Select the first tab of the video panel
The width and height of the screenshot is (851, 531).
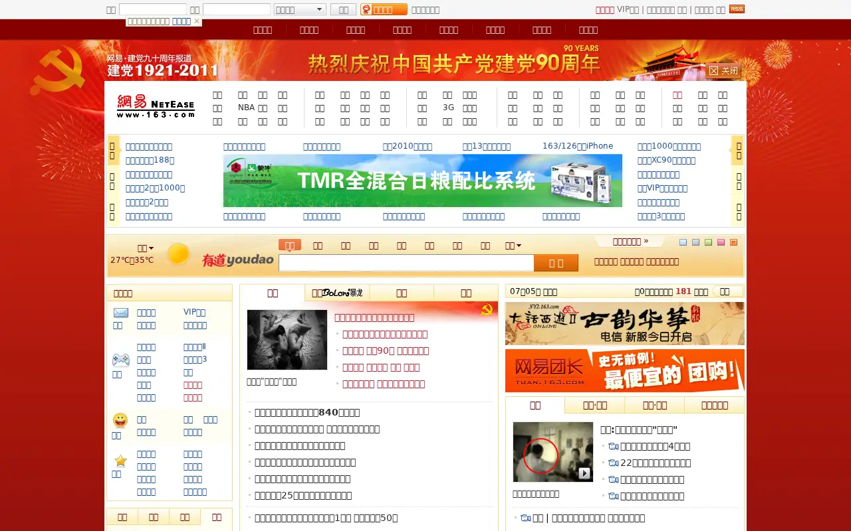(535, 406)
